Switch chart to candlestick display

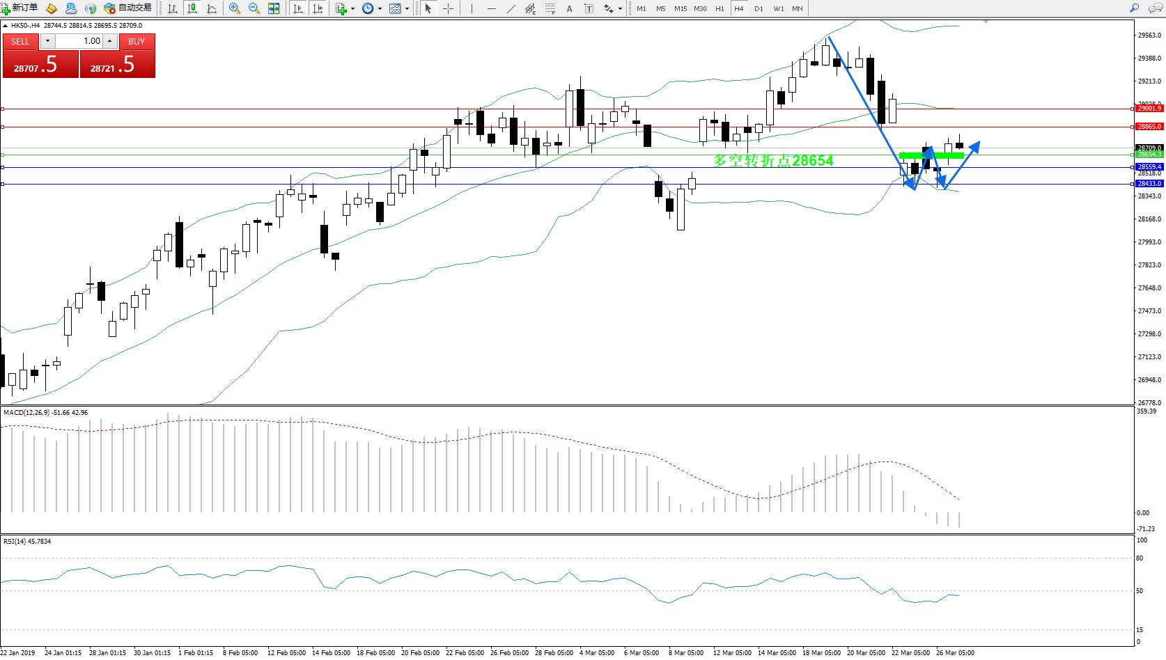tap(192, 8)
